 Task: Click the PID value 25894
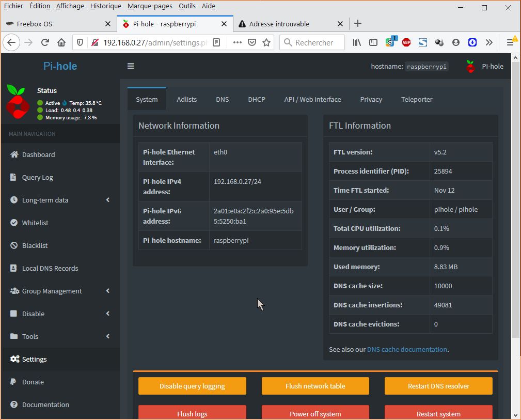(x=443, y=172)
